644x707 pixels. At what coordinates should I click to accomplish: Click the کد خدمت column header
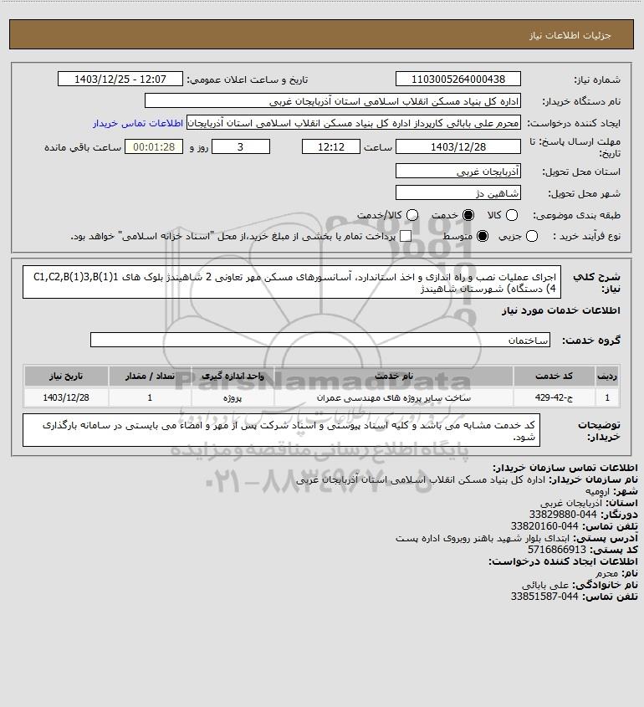click(554, 376)
